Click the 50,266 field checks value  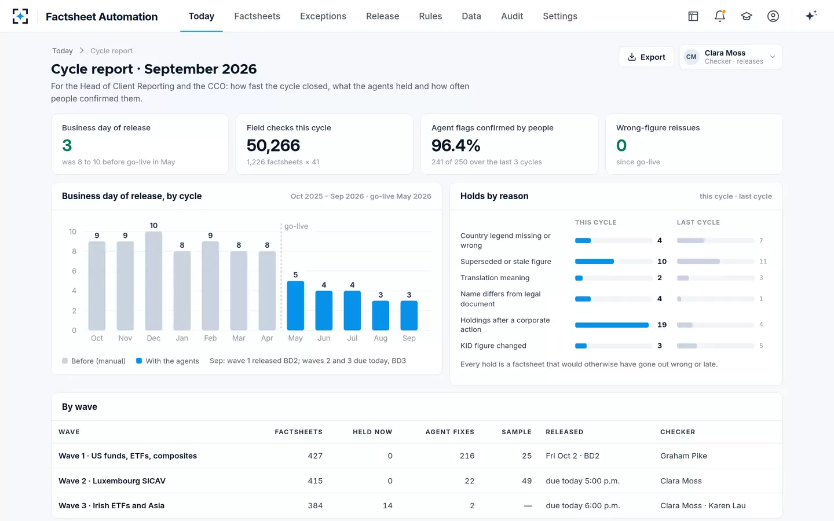[x=273, y=145]
